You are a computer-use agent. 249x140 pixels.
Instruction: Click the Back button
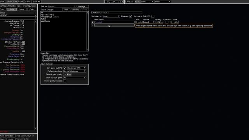click(2, 2)
